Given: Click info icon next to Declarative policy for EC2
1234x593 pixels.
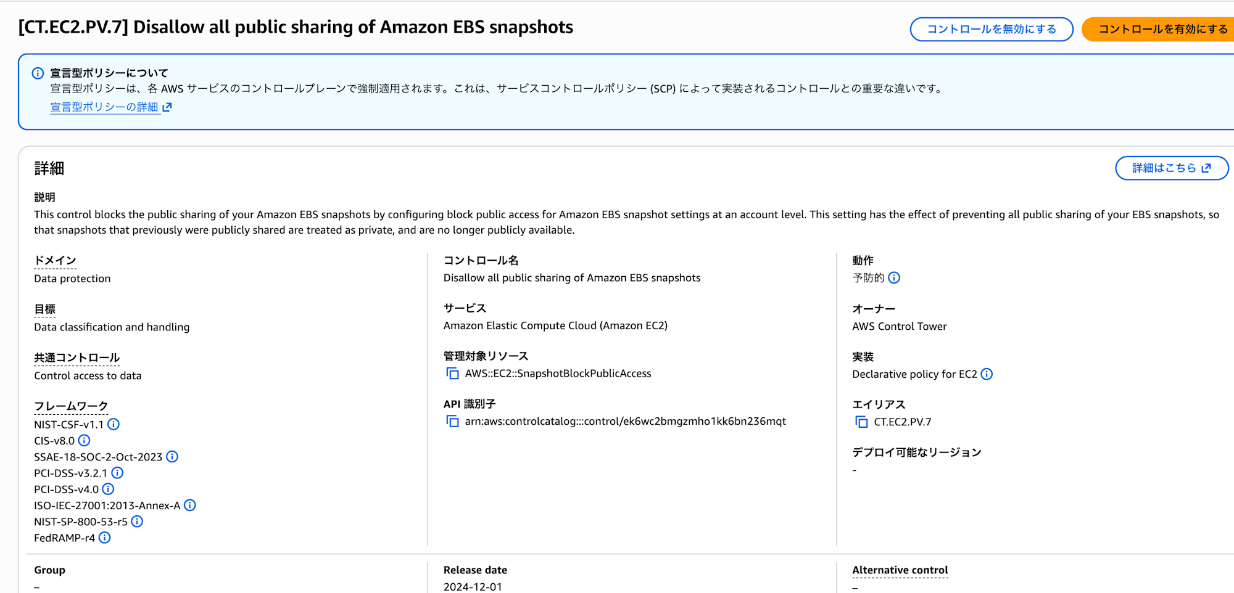Looking at the screenshot, I should click(987, 374).
